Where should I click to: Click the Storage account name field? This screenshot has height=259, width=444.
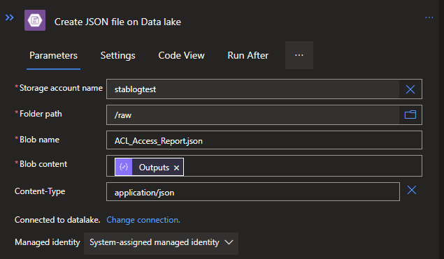coord(252,89)
